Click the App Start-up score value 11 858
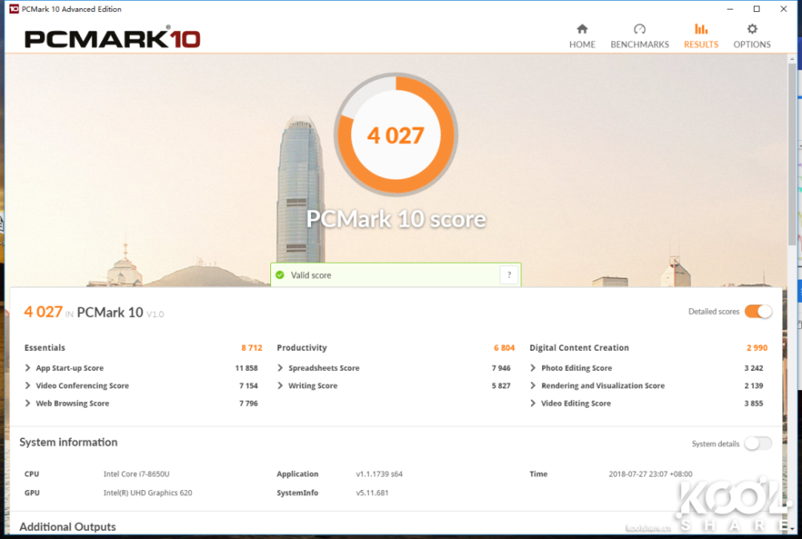This screenshot has height=539, width=802. point(246,368)
